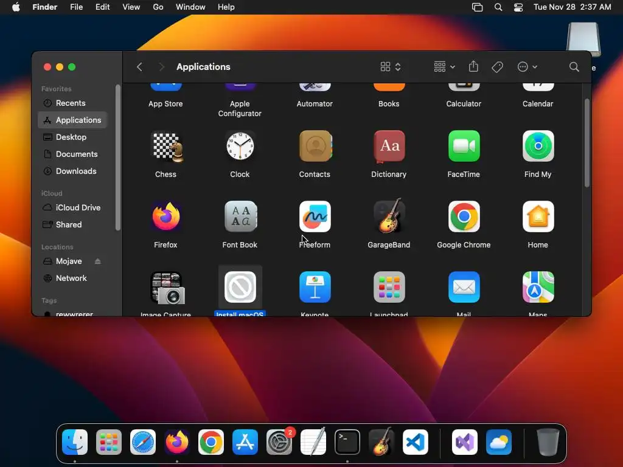Go forward with the right chevron
The height and width of the screenshot is (467, 623).
pos(161,67)
